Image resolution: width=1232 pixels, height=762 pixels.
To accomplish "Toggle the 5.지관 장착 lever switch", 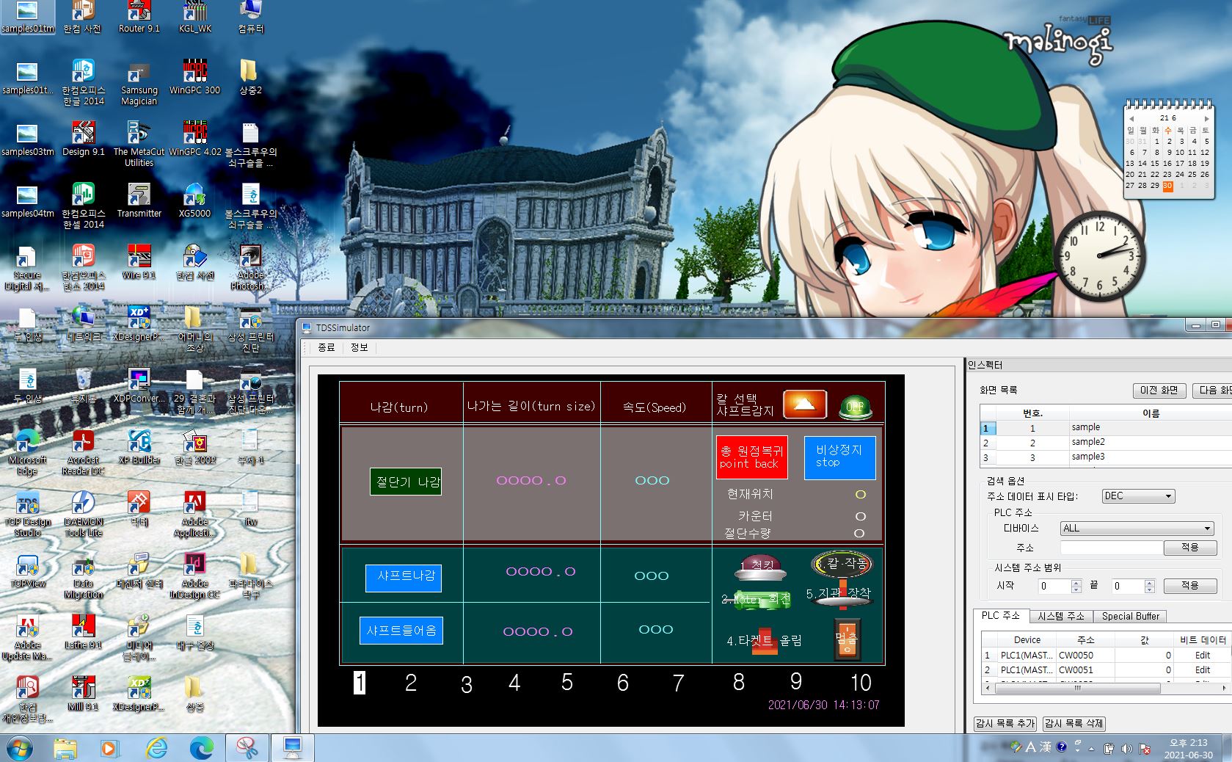I will [x=842, y=595].
